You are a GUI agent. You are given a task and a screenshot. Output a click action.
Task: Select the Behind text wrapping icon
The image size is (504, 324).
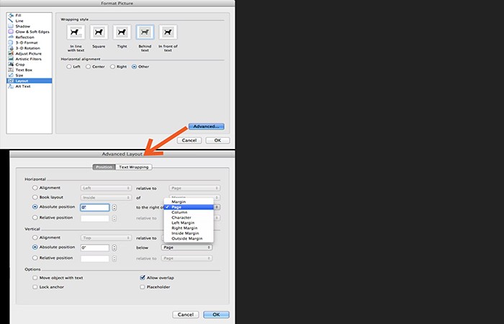click(x=145, y=32)
